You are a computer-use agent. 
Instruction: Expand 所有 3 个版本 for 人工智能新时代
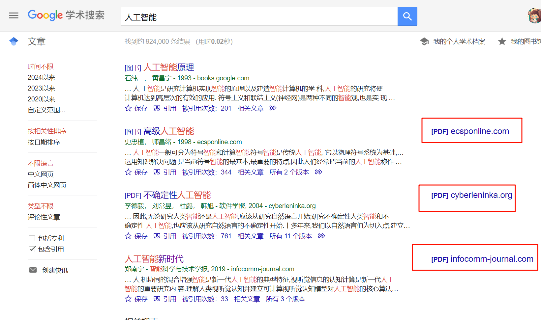286,299
